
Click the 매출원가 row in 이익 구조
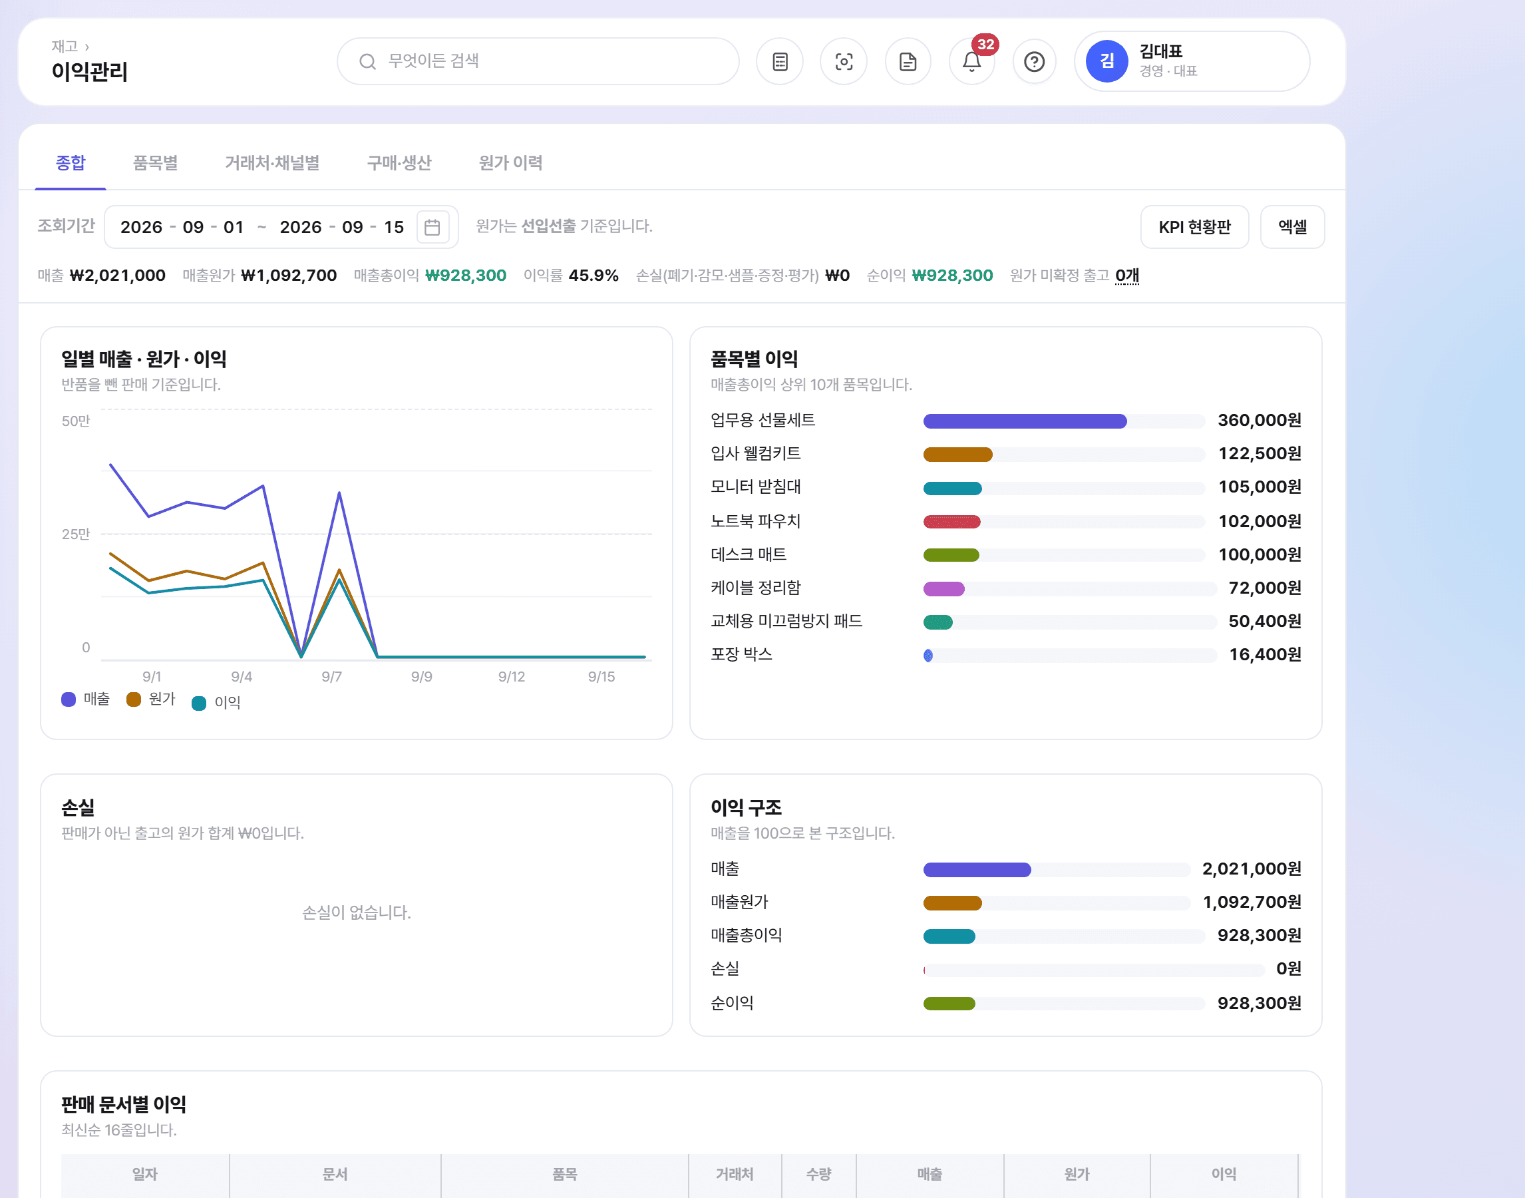coord(1005,902)
